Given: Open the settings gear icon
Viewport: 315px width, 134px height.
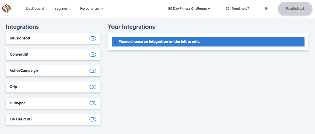Looking at the screenshot, I should point(266,9).
